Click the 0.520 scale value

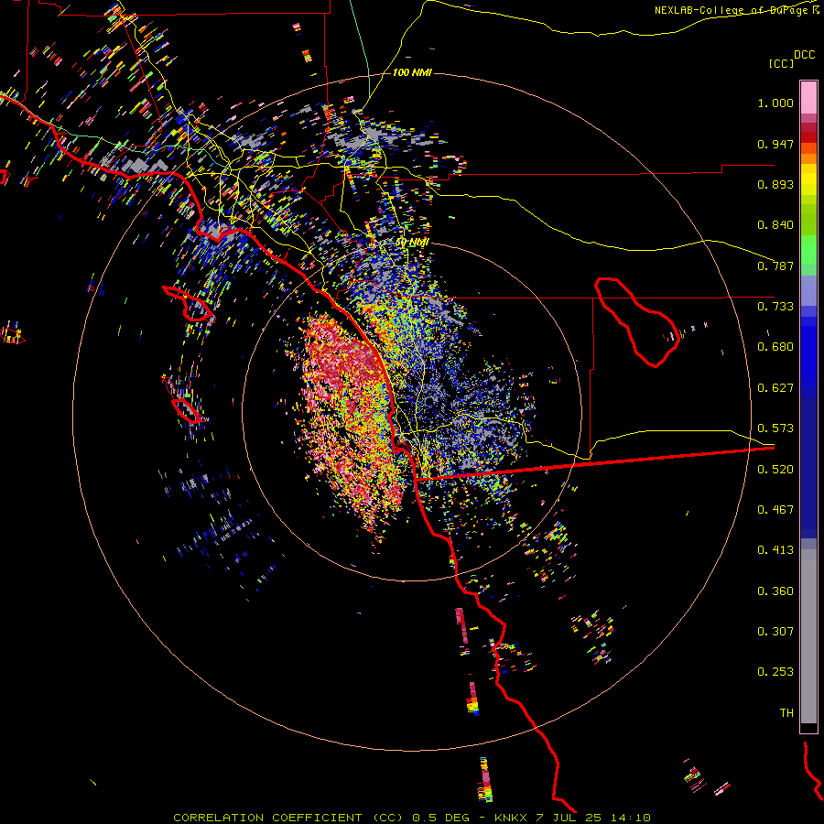[x=775, y=470]
